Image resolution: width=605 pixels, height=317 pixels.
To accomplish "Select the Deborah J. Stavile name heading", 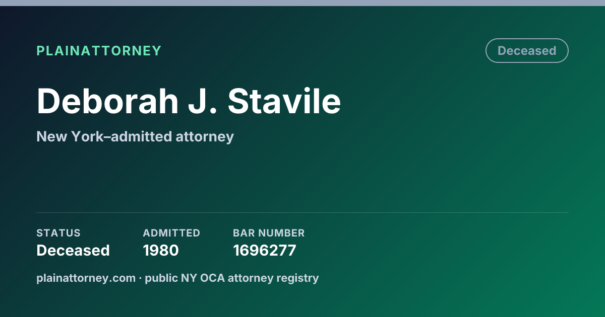I will 189,101.
